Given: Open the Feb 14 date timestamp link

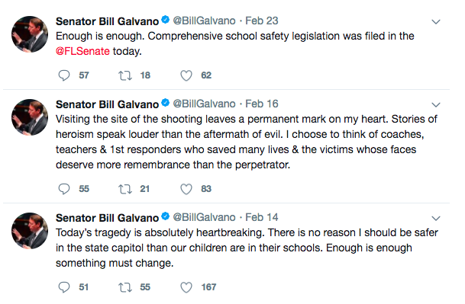Looking at the screenshot, I should tap(262, 217).
